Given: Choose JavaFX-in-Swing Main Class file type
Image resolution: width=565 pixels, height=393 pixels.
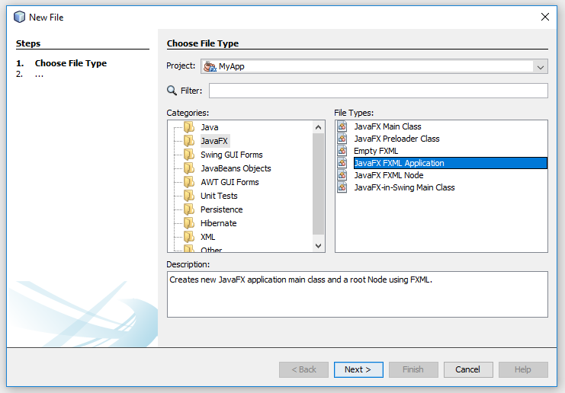Looking at the screenshot, I should 404,187.
